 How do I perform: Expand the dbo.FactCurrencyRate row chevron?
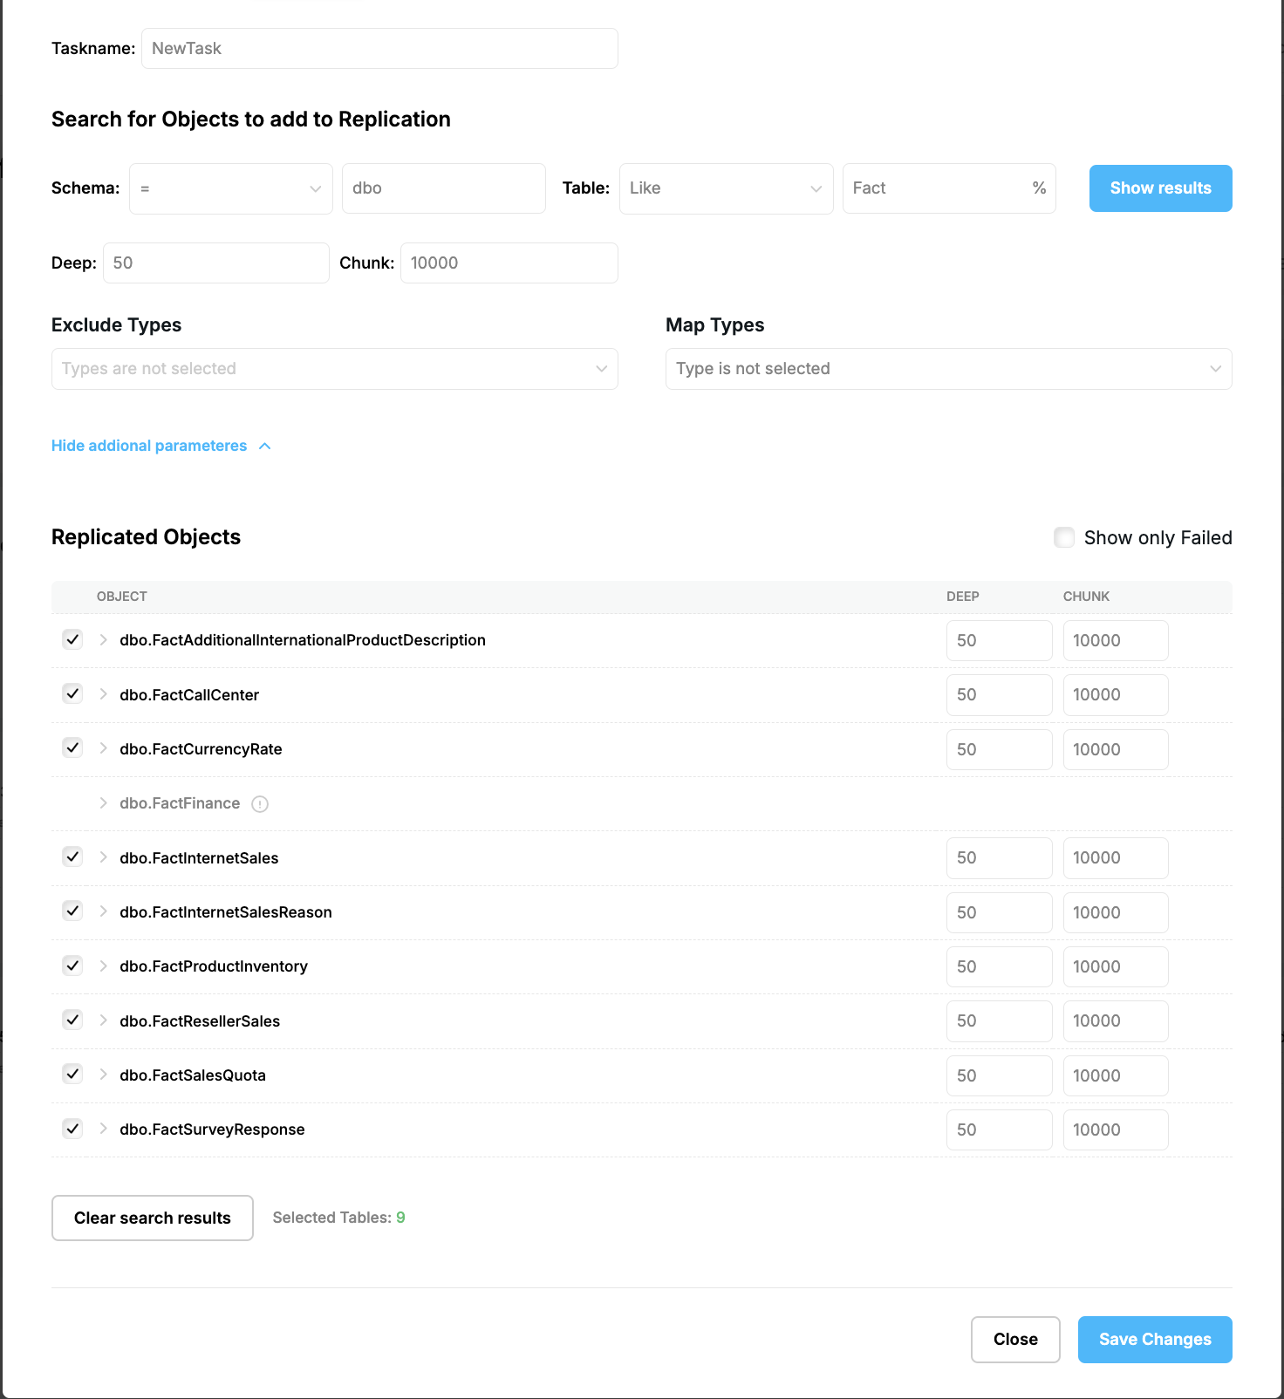point(103,748)
